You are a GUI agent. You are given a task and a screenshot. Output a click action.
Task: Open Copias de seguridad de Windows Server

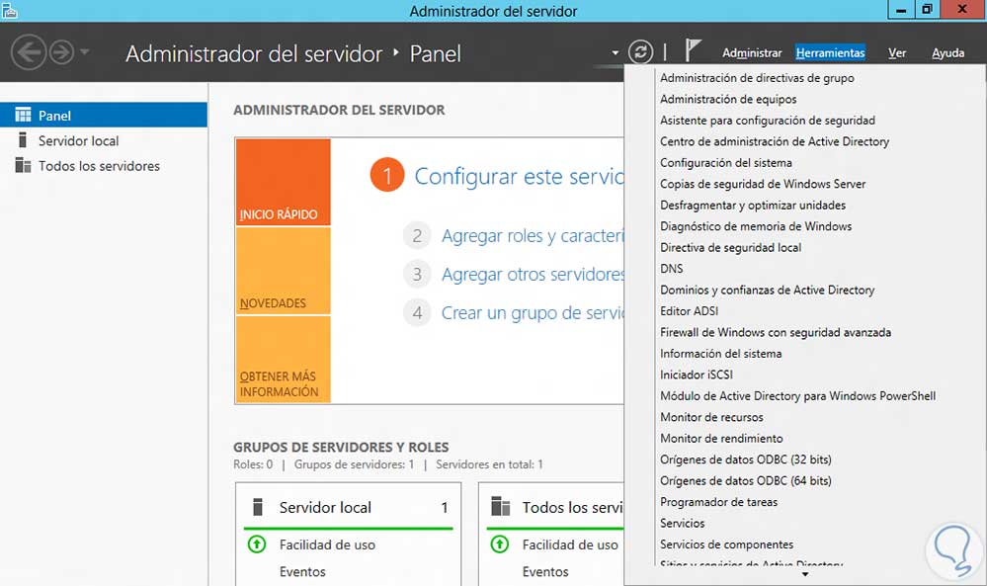pos(763,184)
